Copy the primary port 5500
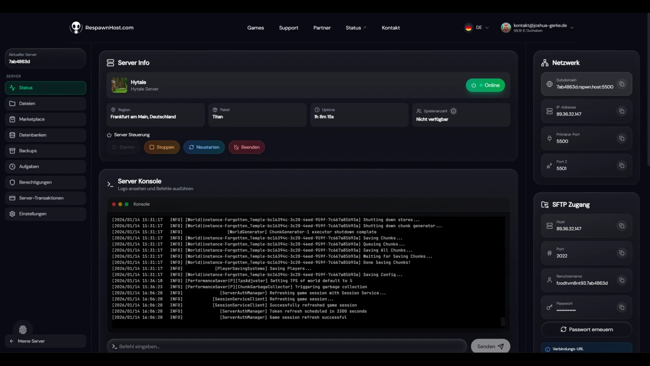This screenshot has height=366, width=650. tap(622, 138)
